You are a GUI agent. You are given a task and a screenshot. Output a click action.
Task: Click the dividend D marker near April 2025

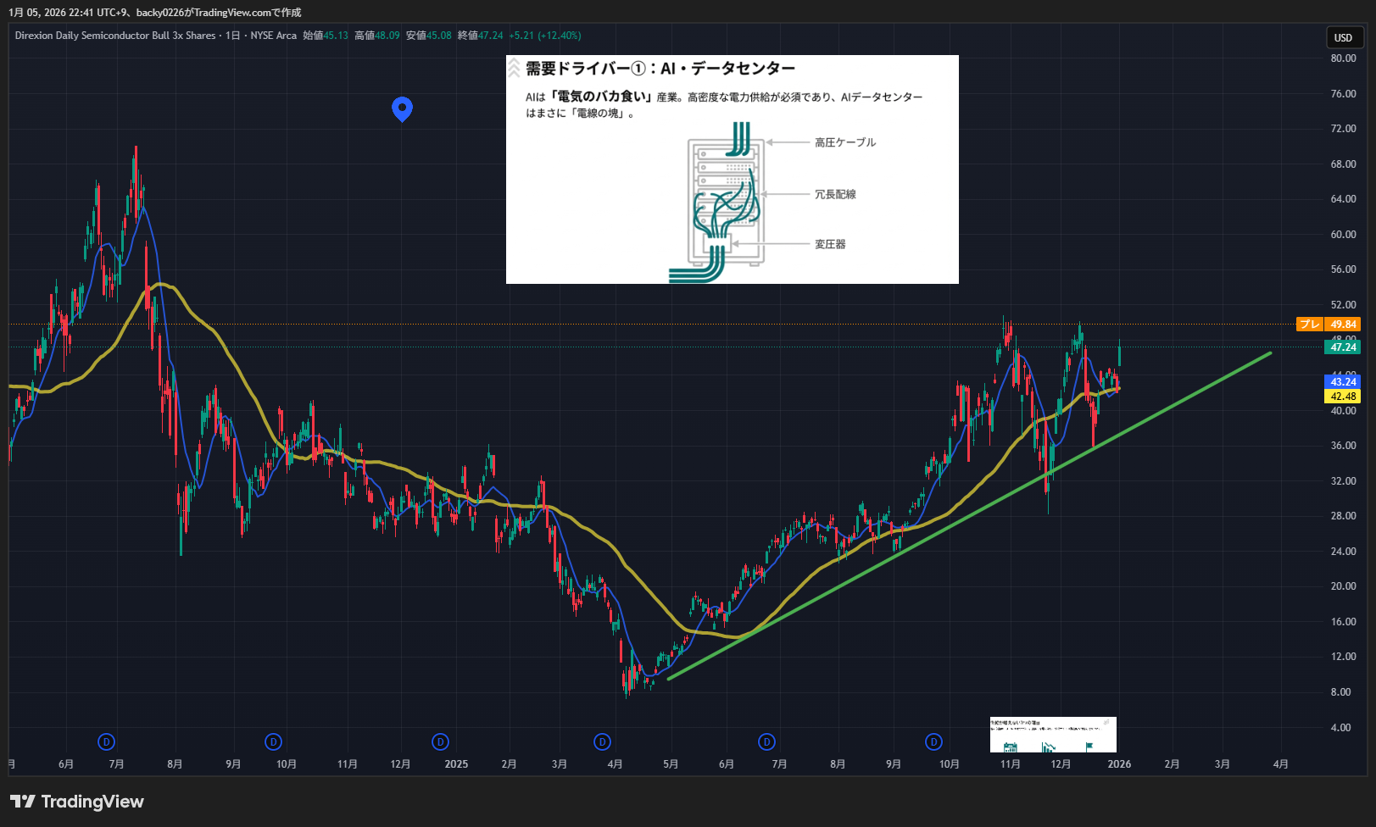[602, 742]
